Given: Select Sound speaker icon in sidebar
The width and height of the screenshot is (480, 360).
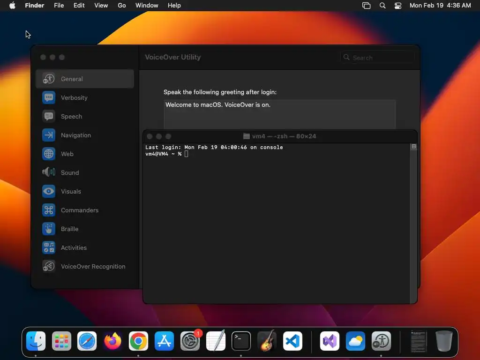Looking at the screenshot, I should pos(49,172).
